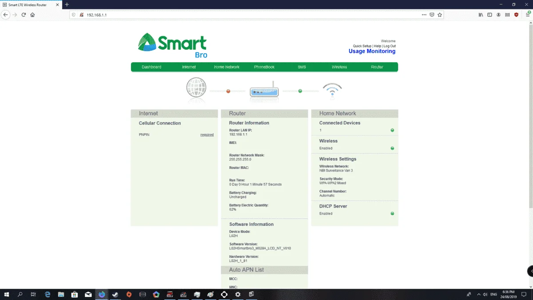Open File Explorer from taskbar
Image resolution: width=533 pixels, height=300 pixels.
(61, 294)
